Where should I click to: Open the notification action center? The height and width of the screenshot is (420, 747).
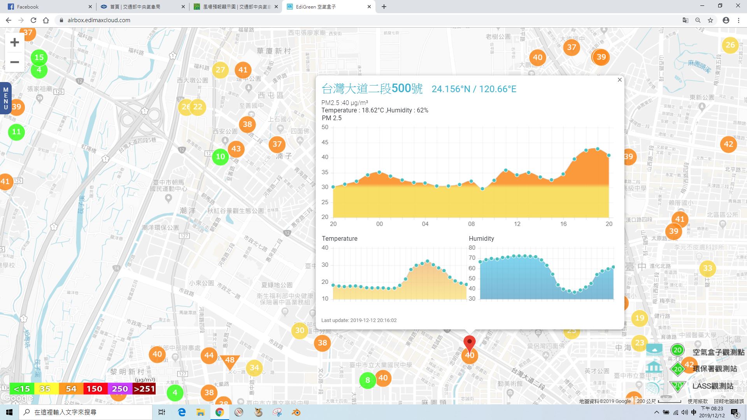[735, 412]
